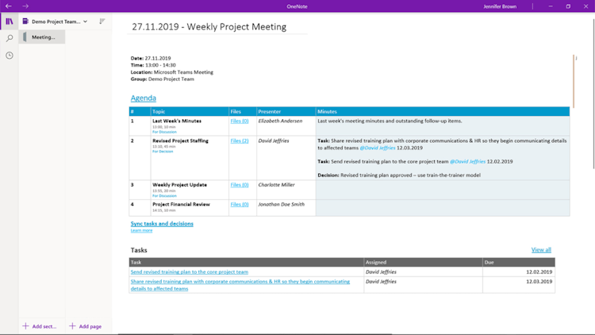Click Add section button

[40, 326]
